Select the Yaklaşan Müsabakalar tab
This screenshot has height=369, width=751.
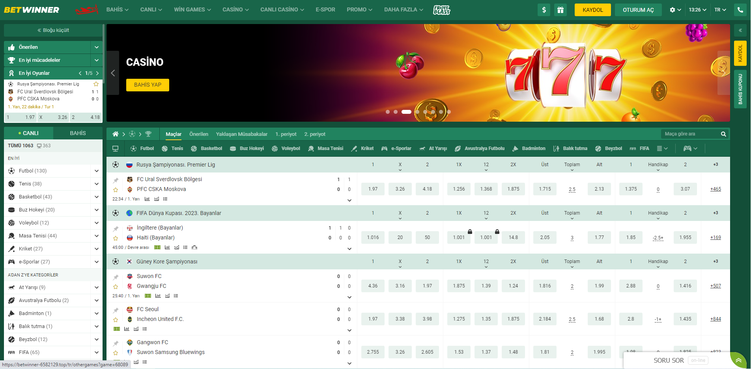coord(242,134)
